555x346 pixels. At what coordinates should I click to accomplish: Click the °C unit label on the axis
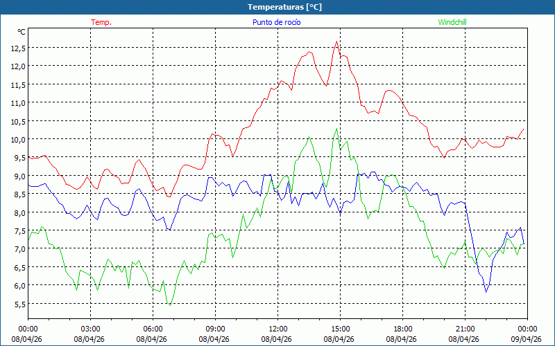point(22,32)
